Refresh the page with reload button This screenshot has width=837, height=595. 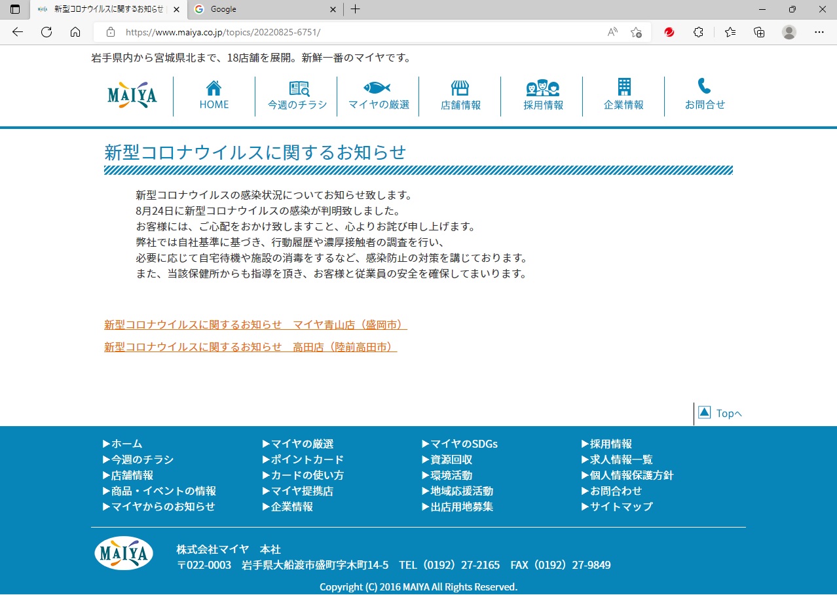click(46, 32)
